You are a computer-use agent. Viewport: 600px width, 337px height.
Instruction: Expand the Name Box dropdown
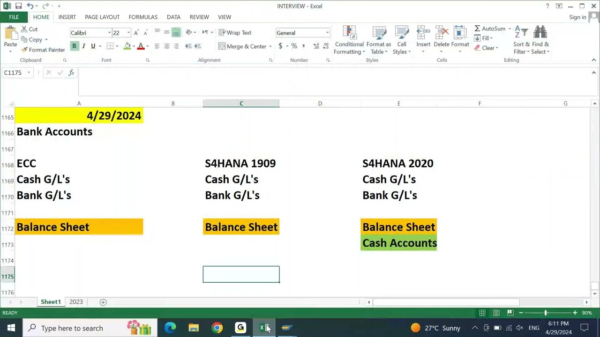[x=29, y=73]
